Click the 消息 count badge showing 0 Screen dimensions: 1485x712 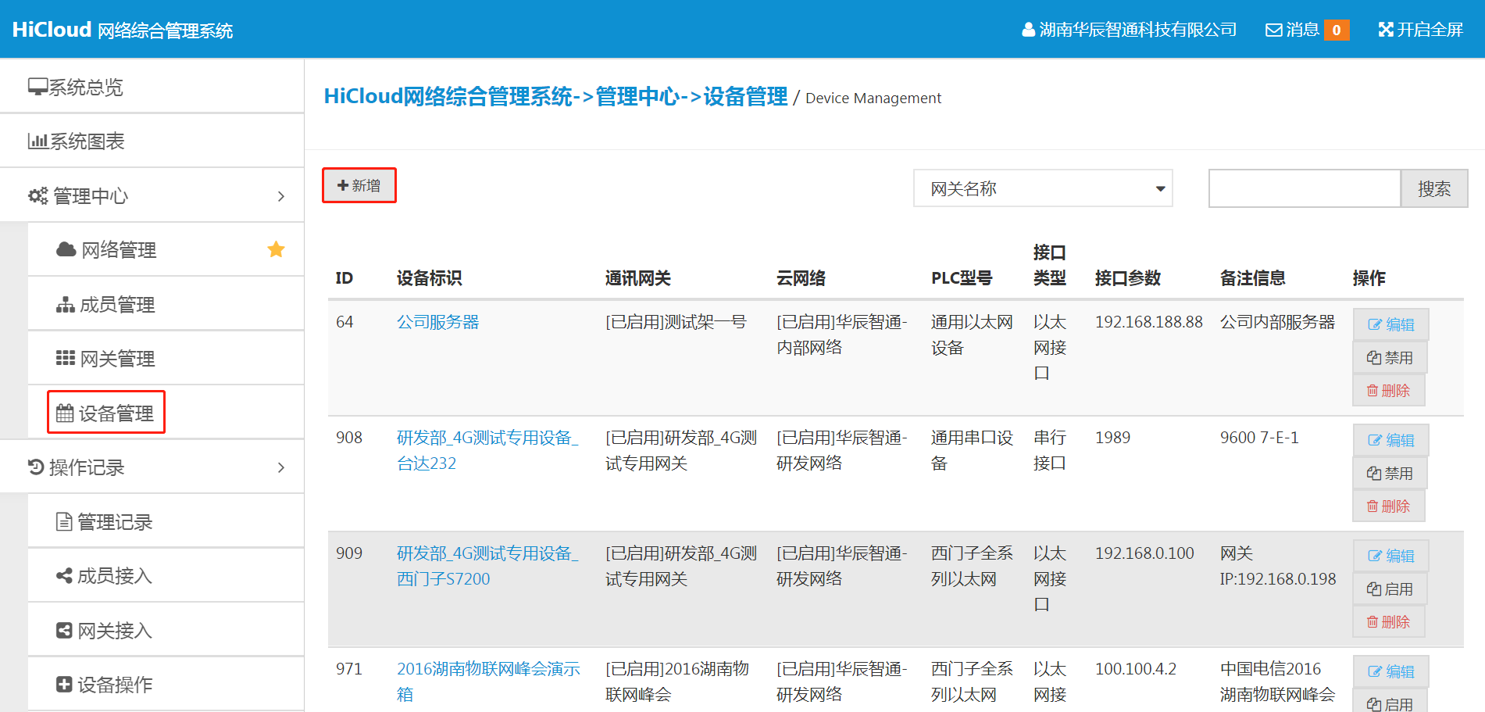1336,30
